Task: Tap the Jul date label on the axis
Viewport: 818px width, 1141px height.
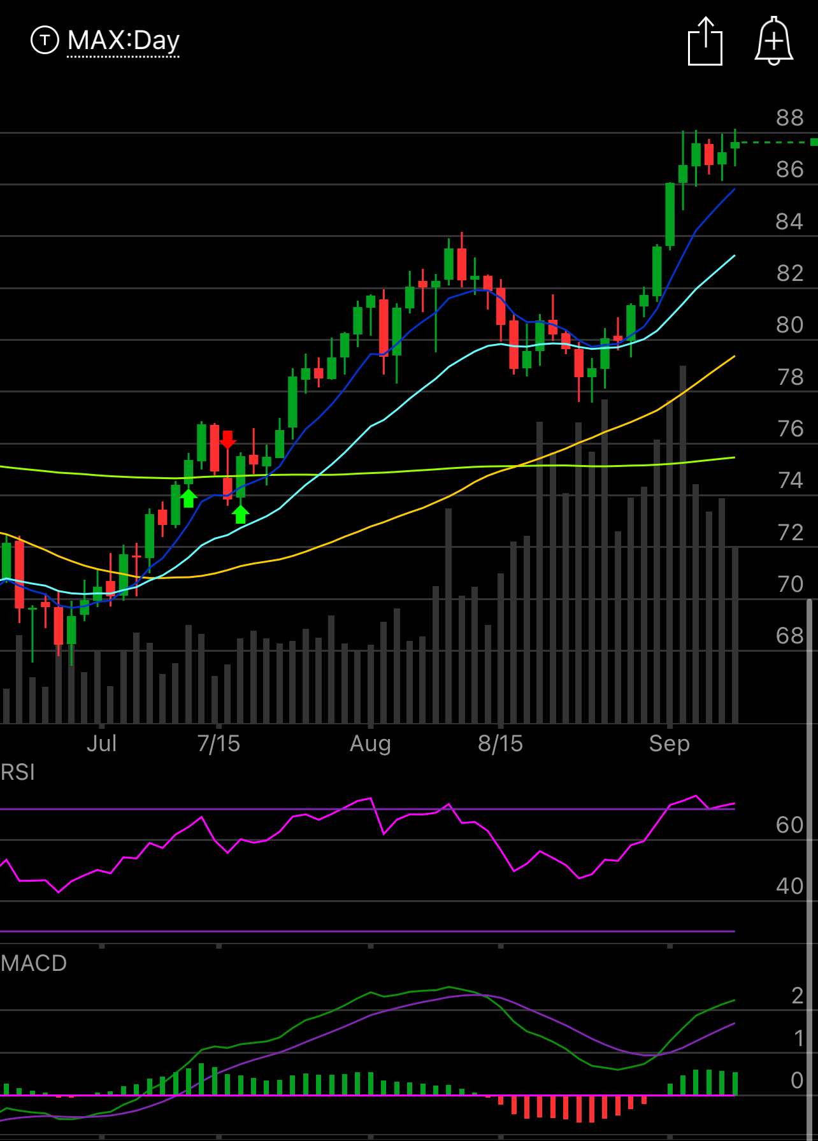Action: (101, 743)
